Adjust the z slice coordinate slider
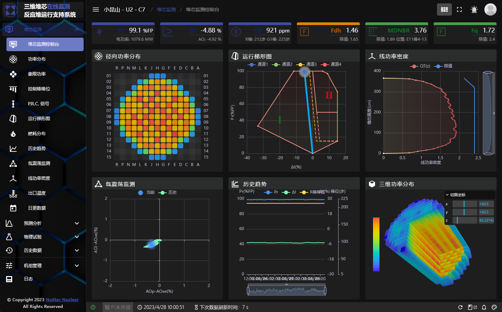The width and height of the screenshot is (502, 312). coord(465,220)
